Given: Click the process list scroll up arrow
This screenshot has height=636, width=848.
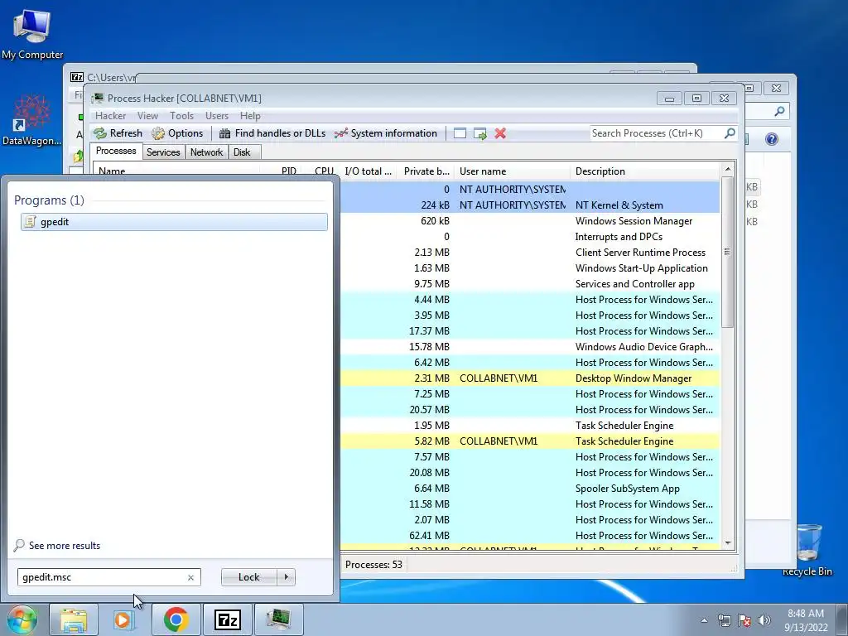Looking at the screenshot, I should point(727,169).
